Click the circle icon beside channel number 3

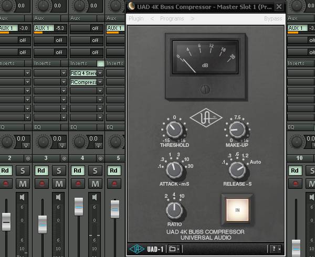[64, 159]
